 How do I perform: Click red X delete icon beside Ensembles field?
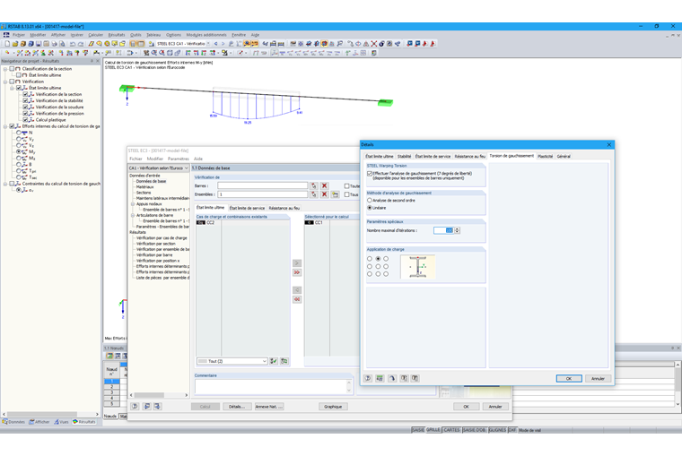pos(325,194)
